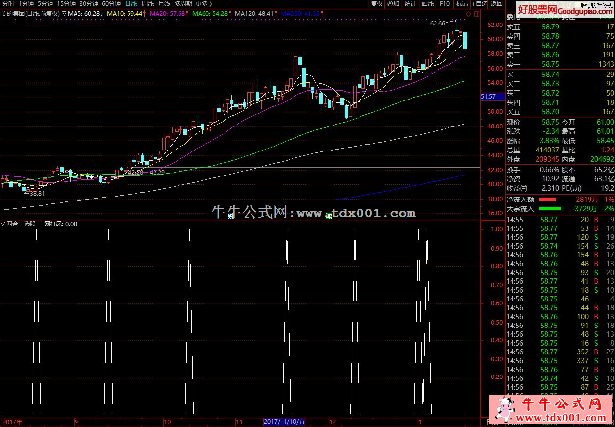The height and width of the screenshot is (427, 615).
Task: Select the 买三 58.72 order row
Action: [x=560, y=93]
